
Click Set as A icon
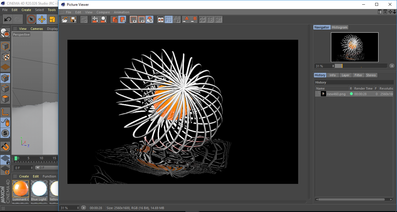pos(185,19)
